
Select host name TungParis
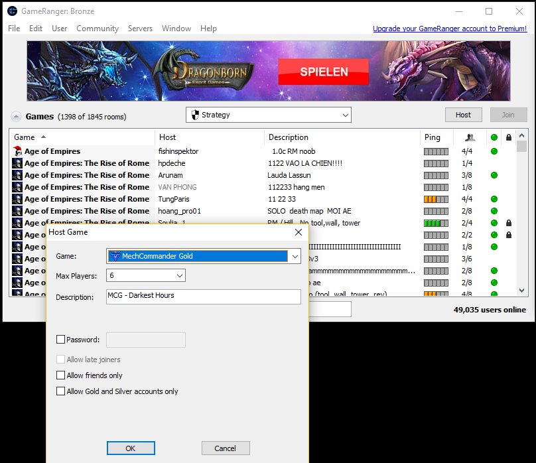[174, 199]
